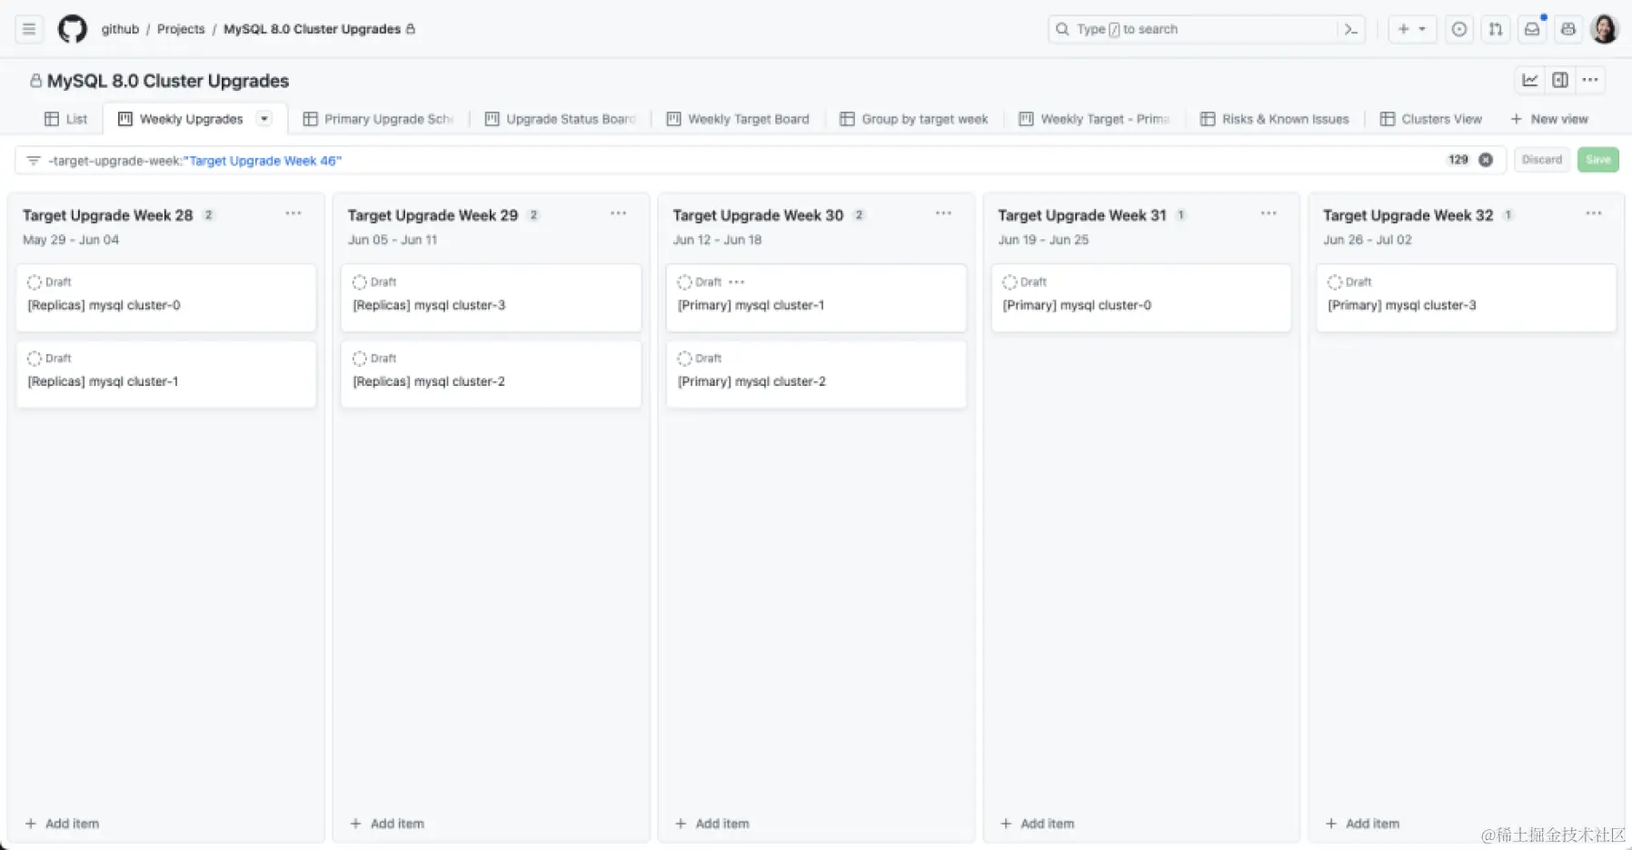Toggle the project details side panel icon
The width and height of the screenshot is (1632, 850).
(1560, 80)
